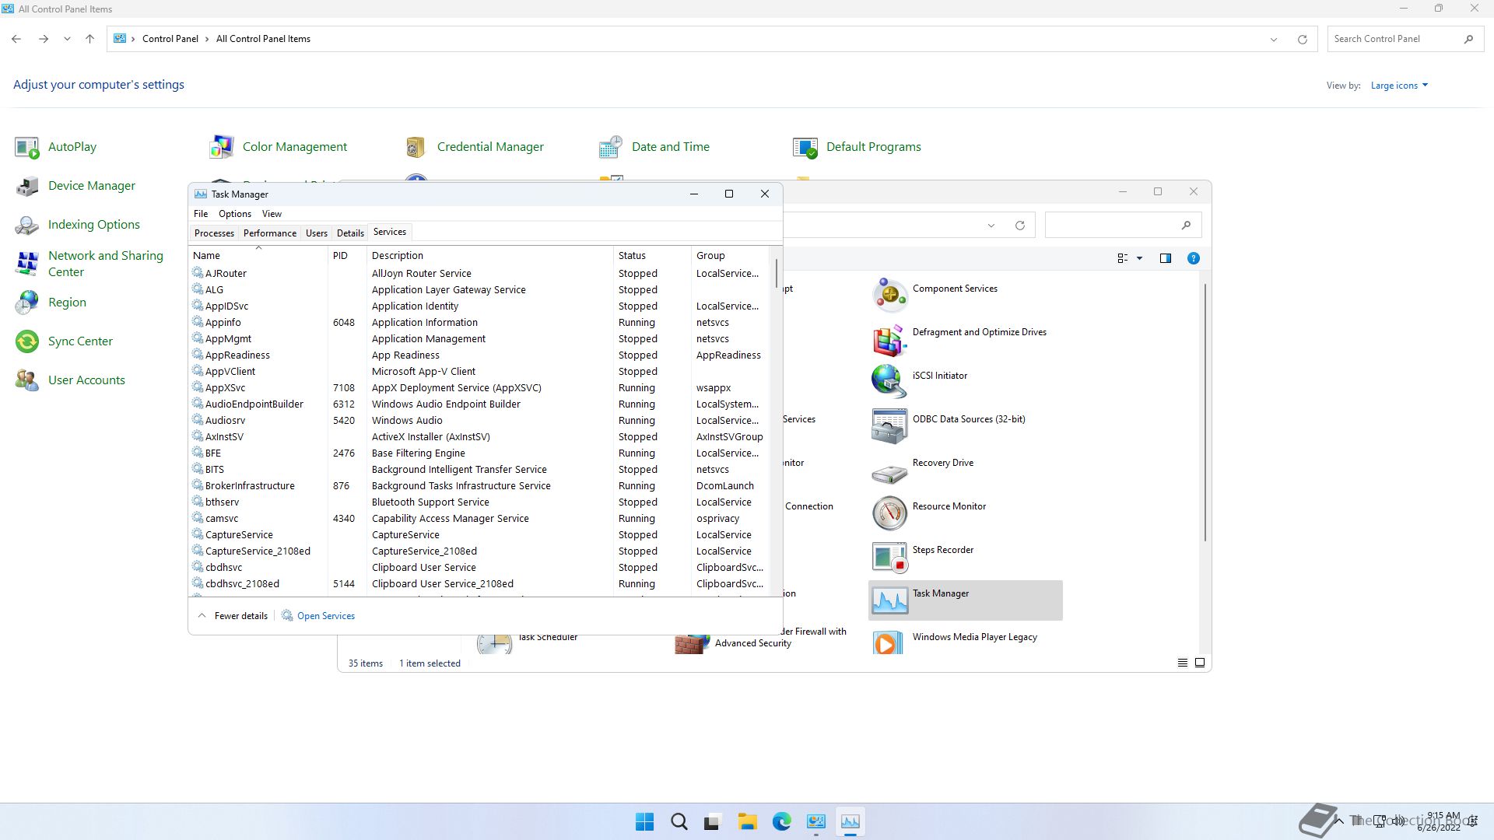The height and width of the screenshot is (840, 1494).
Task: Open View menu in Task Manager
Action: pos(272,214)
